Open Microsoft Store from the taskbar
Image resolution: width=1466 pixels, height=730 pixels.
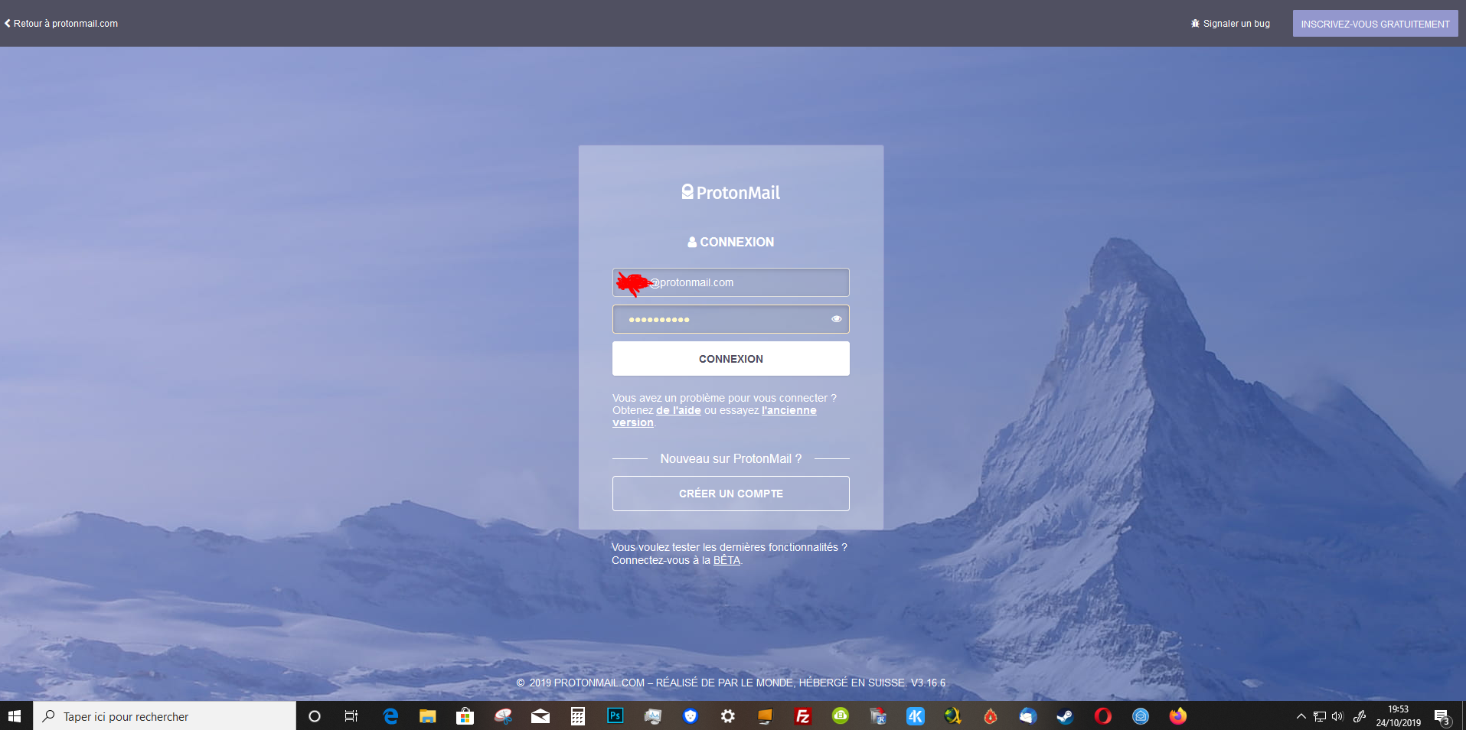[x=465, y=716]
